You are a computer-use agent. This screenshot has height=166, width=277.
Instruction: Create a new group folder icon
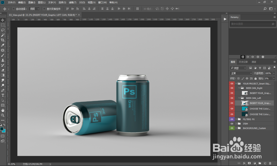[x=260, y=163]
